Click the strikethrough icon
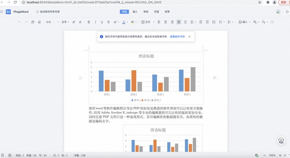The image size is (290, 158). pos(109,22)
